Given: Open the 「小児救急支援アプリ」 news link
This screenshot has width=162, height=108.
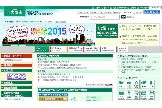Looking at the screenshot, I should tap(58, 80).
